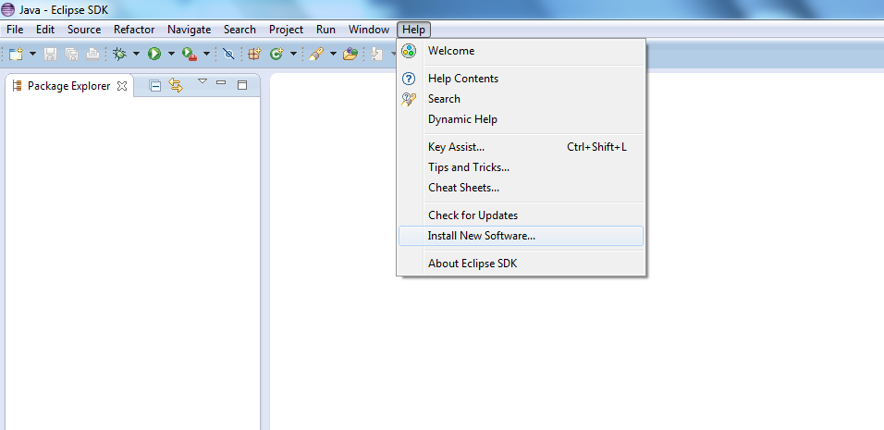Image resolution: width=884 pixels, height=430 pixels.
Task: Open the Project menu
Action: [x=286, y=30]
